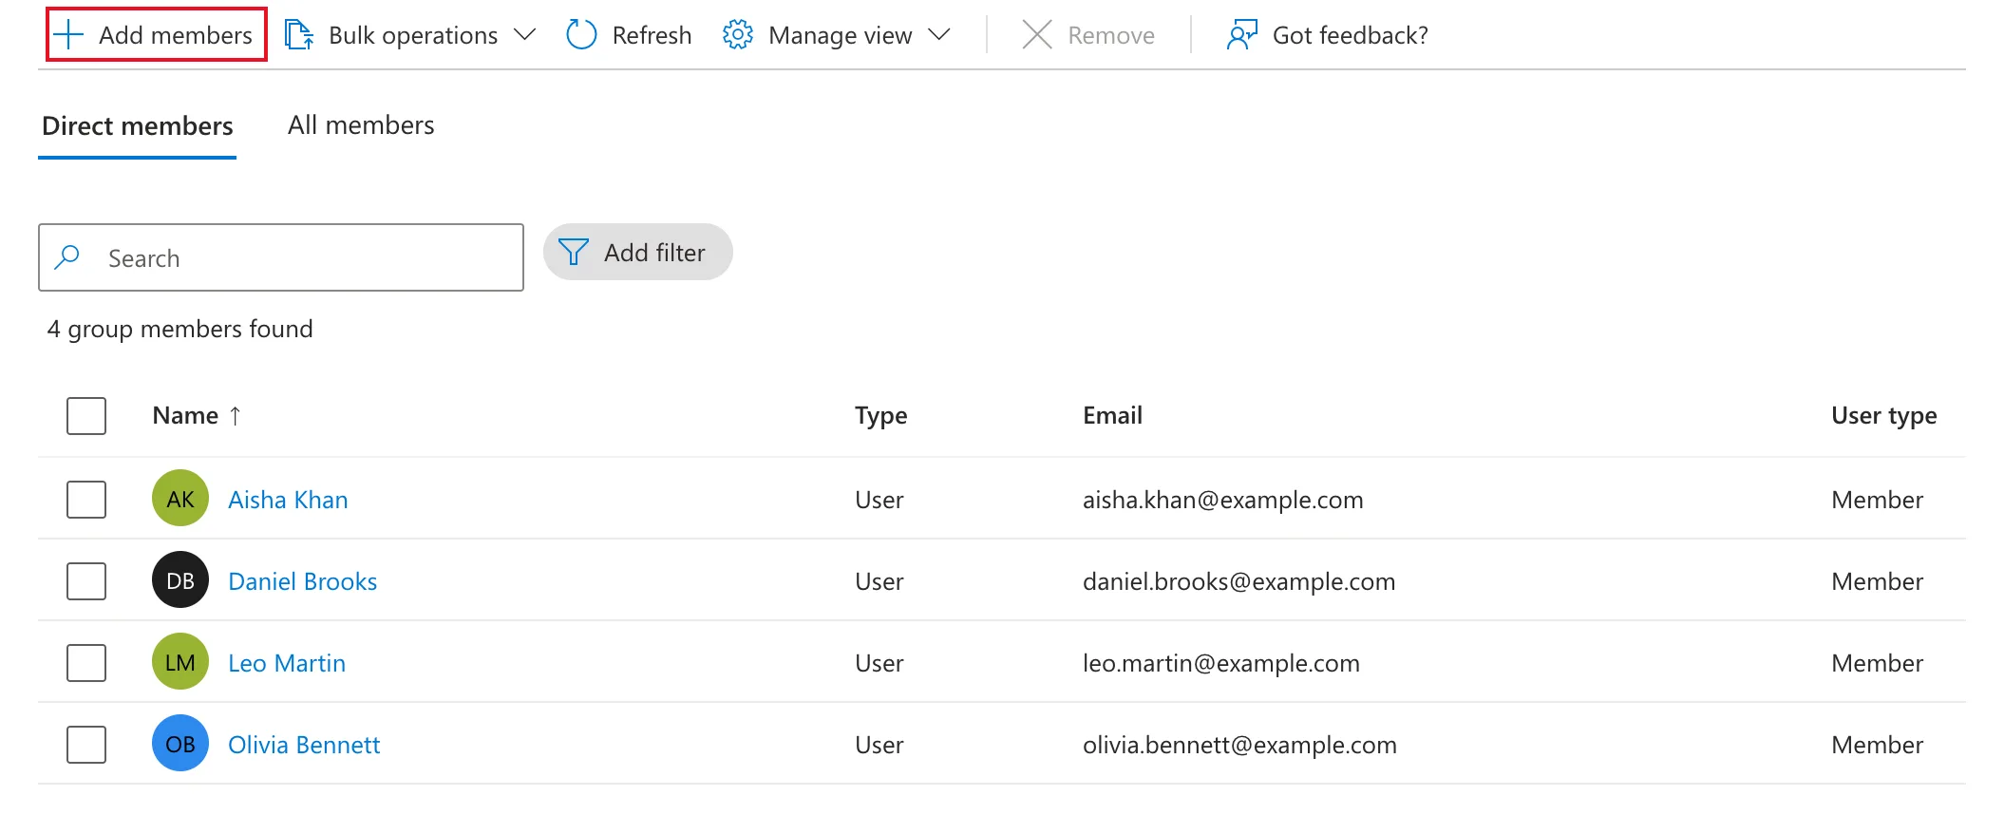Check the box next to Daniel Brooks
Image resolution: width=2004 pixels, height=815 pixels.
pos(86,580)
